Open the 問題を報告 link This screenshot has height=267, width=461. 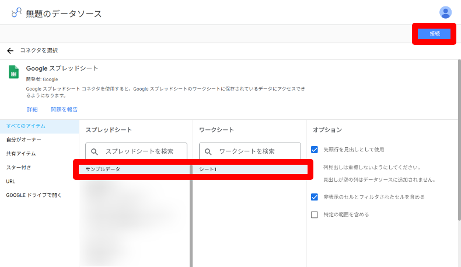(64, 109)
